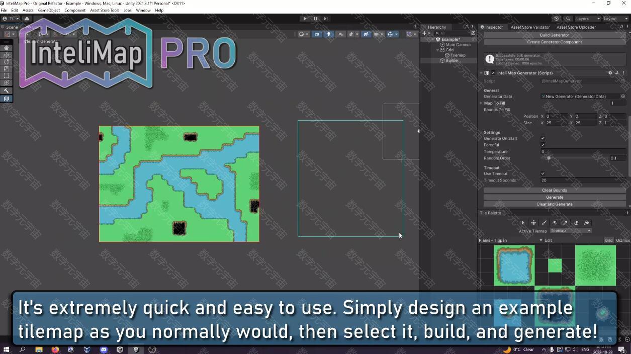Viewport: 631px width, 354px height.
Task: Select the Transform tool
Action: pos(6,83)
